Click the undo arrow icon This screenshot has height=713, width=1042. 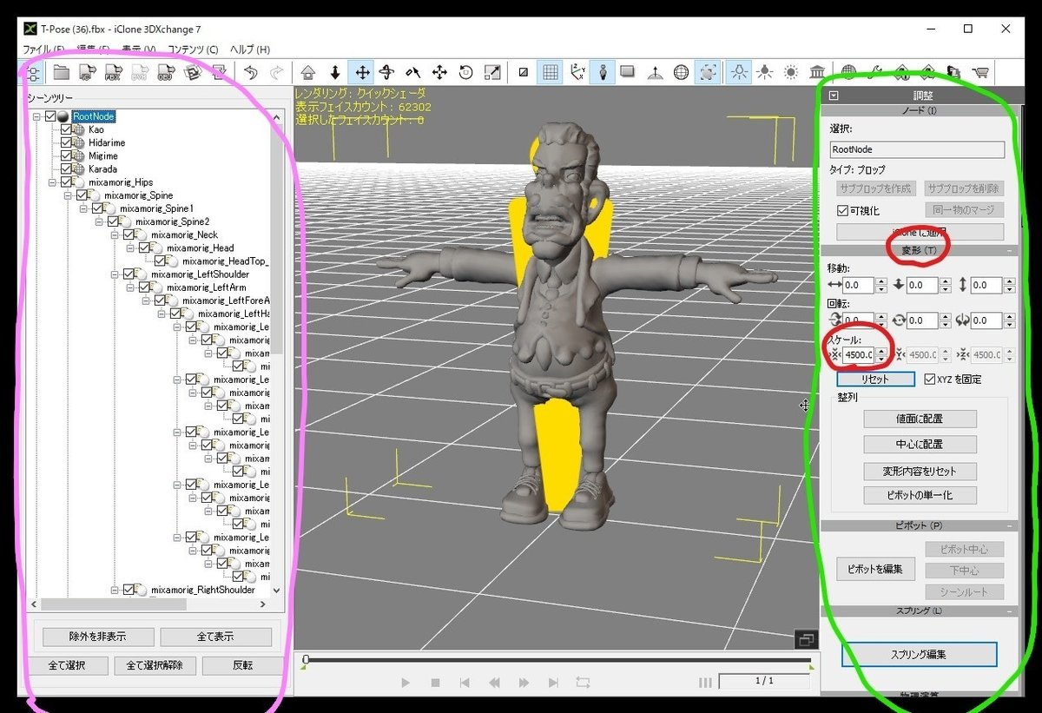(251, 73)
